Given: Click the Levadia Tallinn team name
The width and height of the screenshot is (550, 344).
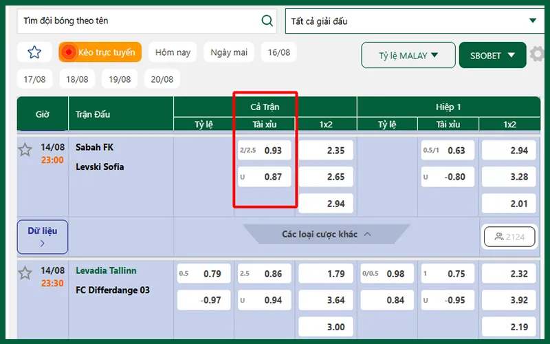Looking at the screenshot, I should [106, 270].
